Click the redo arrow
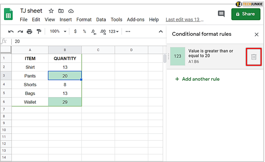This screenshot has width=265, height=162. (x=20, y=31)
